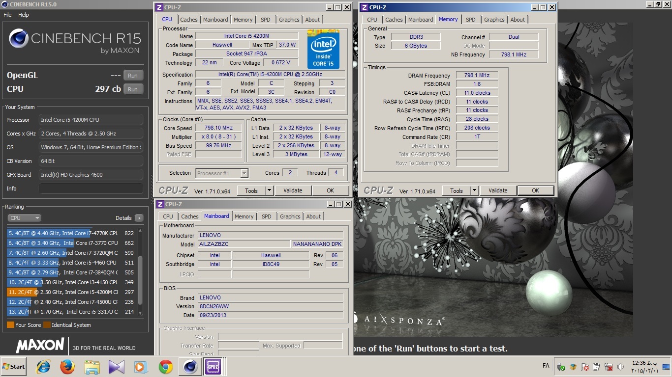This screenshot has height=377, width=672.
Task: Open the network status tray icon
Action: pos(609,367)
